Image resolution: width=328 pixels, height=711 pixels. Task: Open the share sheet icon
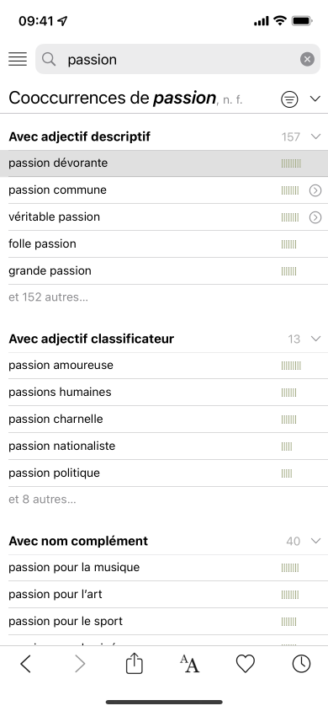pyautogui.click(x=135, y=664)
